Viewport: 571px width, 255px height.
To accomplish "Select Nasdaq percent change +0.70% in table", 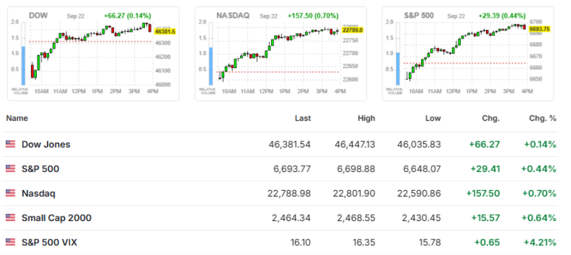I will 539,193.
